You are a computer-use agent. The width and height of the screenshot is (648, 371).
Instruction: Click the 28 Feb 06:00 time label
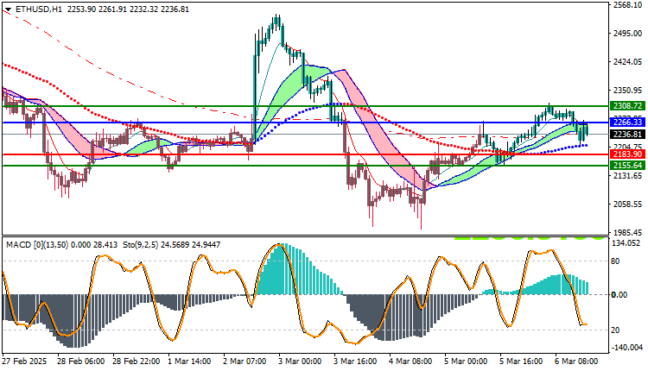click(x=80, y=362)
